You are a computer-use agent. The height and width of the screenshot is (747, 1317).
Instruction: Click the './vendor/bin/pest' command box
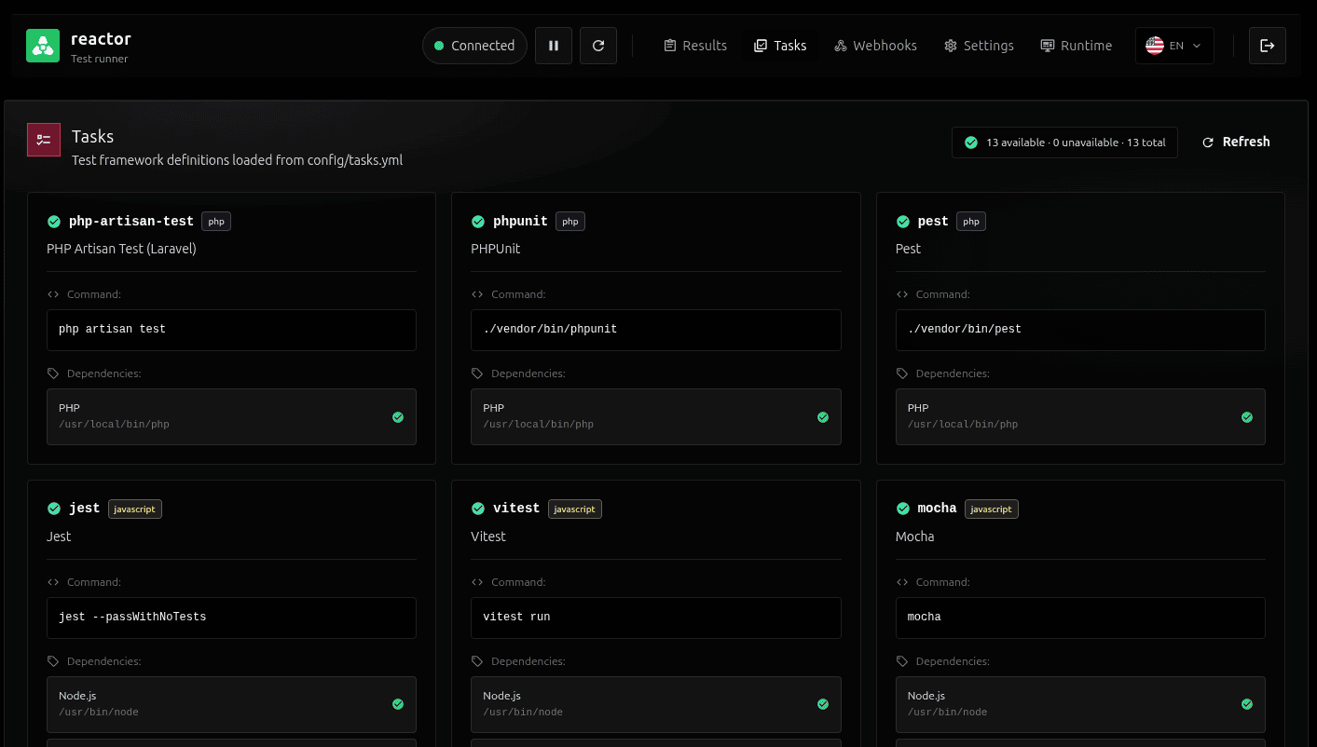tap(1080, 330)
